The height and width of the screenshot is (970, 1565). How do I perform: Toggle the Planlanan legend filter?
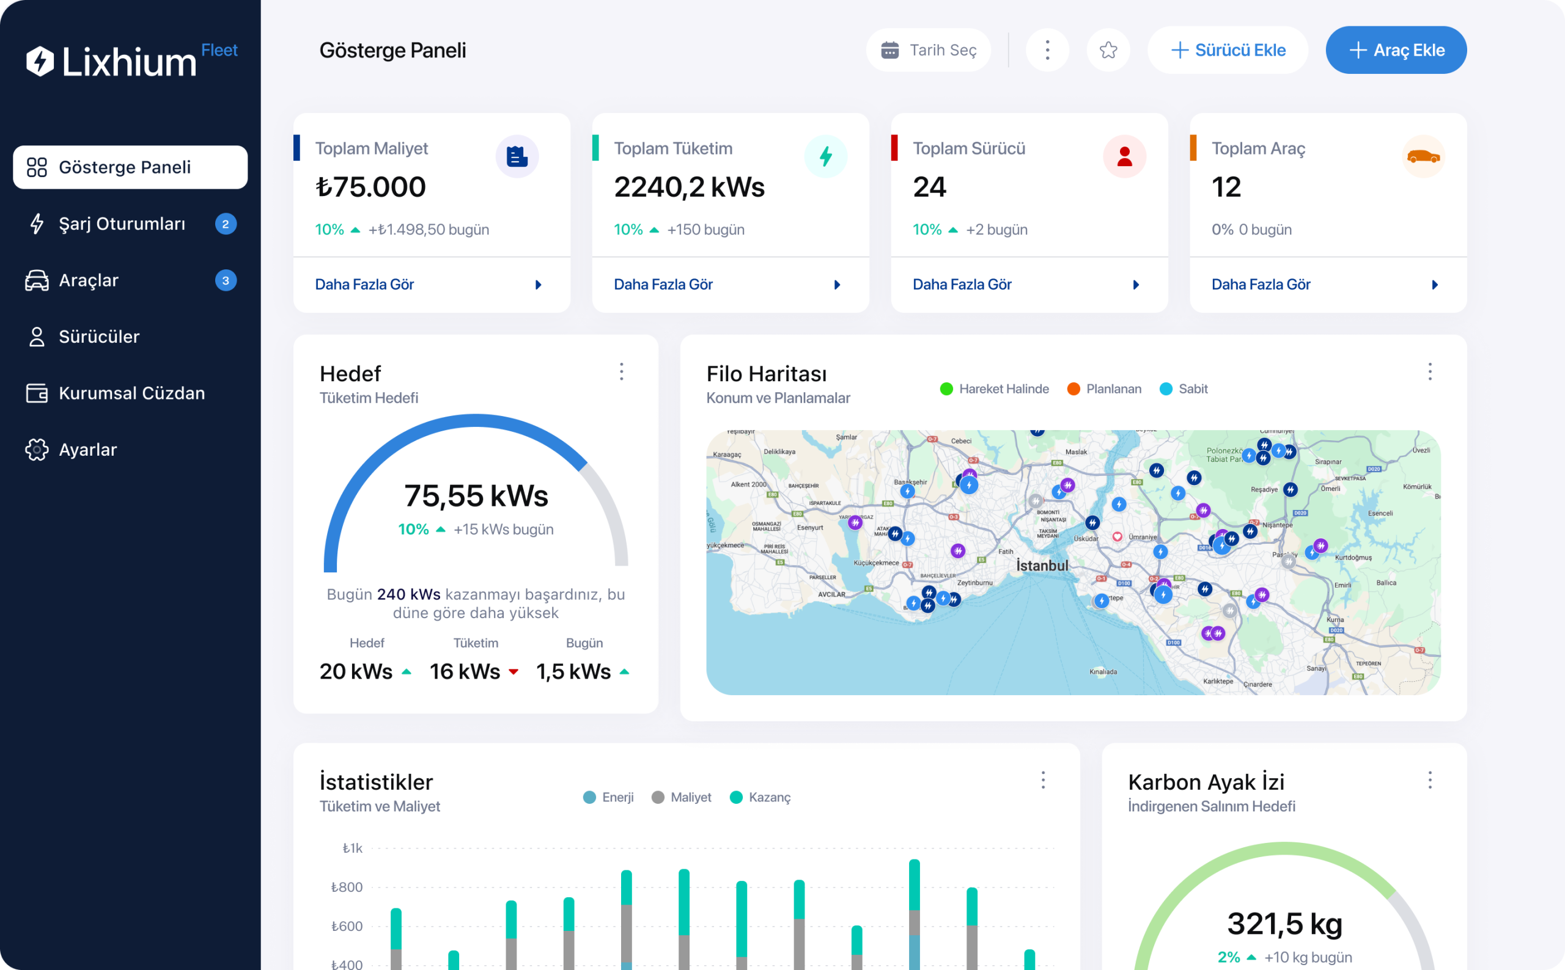(x=1104, y=388)
